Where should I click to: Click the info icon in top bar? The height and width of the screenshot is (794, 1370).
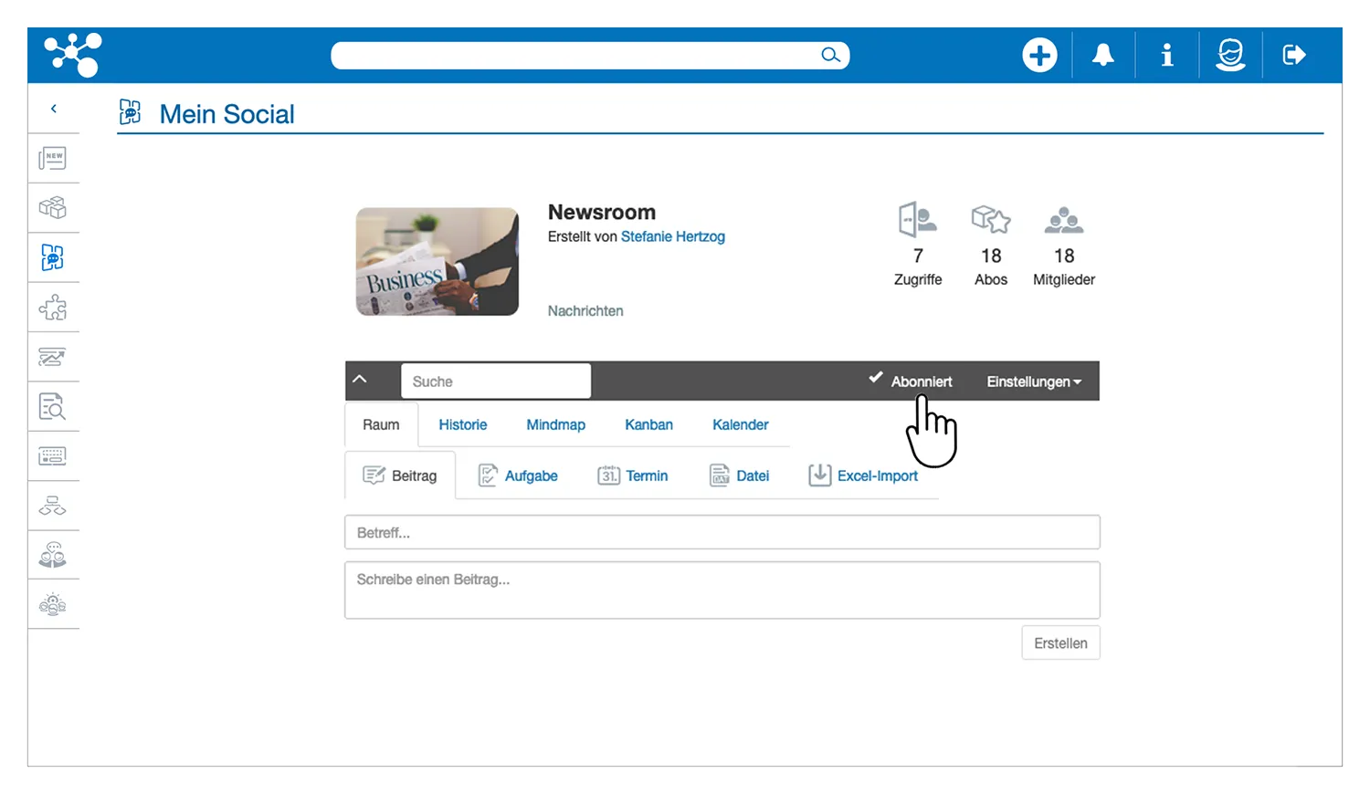click(1166, 56)
